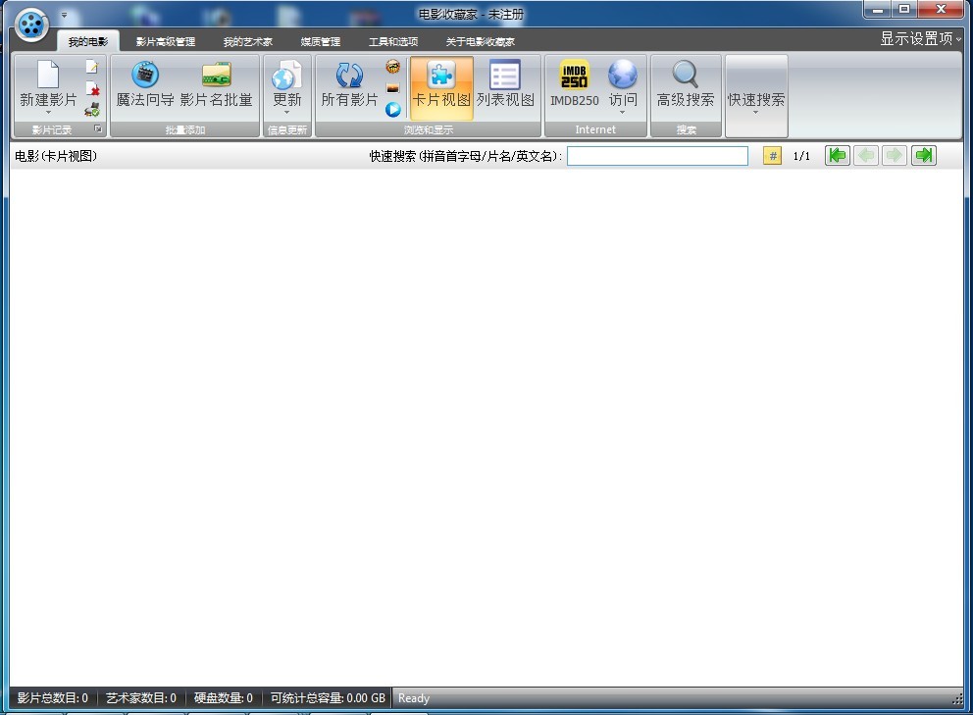Viewport: 973px width, 715px height.
Task: Click the blue play button icon
Action: click(393, 110)
